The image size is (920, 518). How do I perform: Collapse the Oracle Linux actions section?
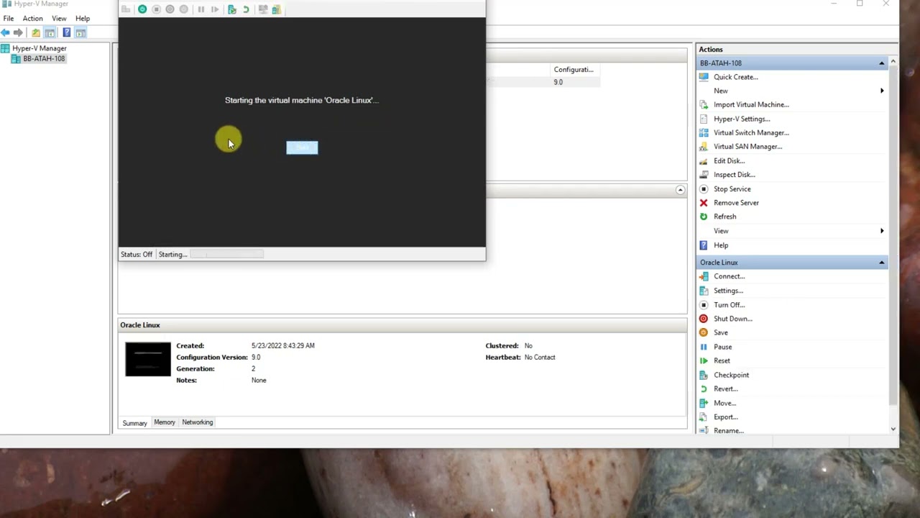[x=882, y=263]
